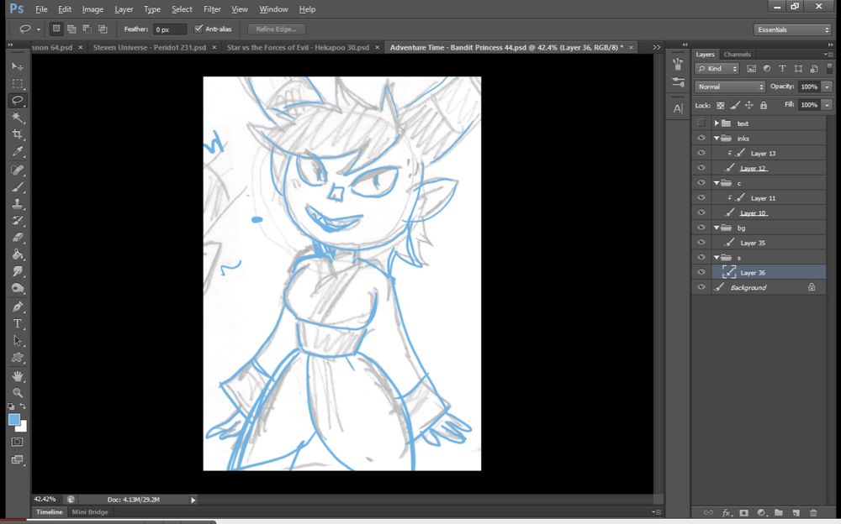Toggle the Anti-alias checkbox

pos(198,29)
